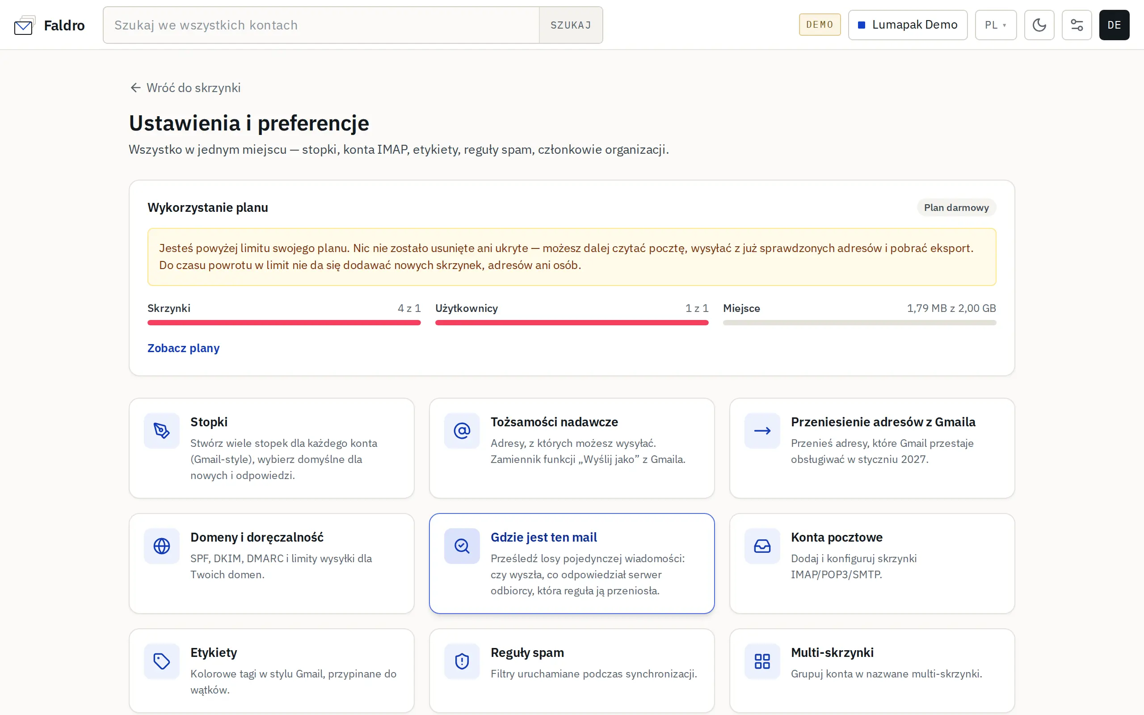Click the Skrzynki usage progress bar
Screen dimensions: 1144x715
click(x=284, y=323)
